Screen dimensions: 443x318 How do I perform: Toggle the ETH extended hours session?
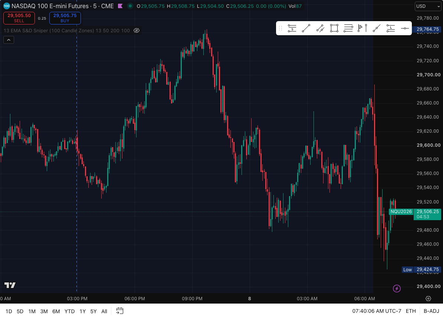pos(410,311)
